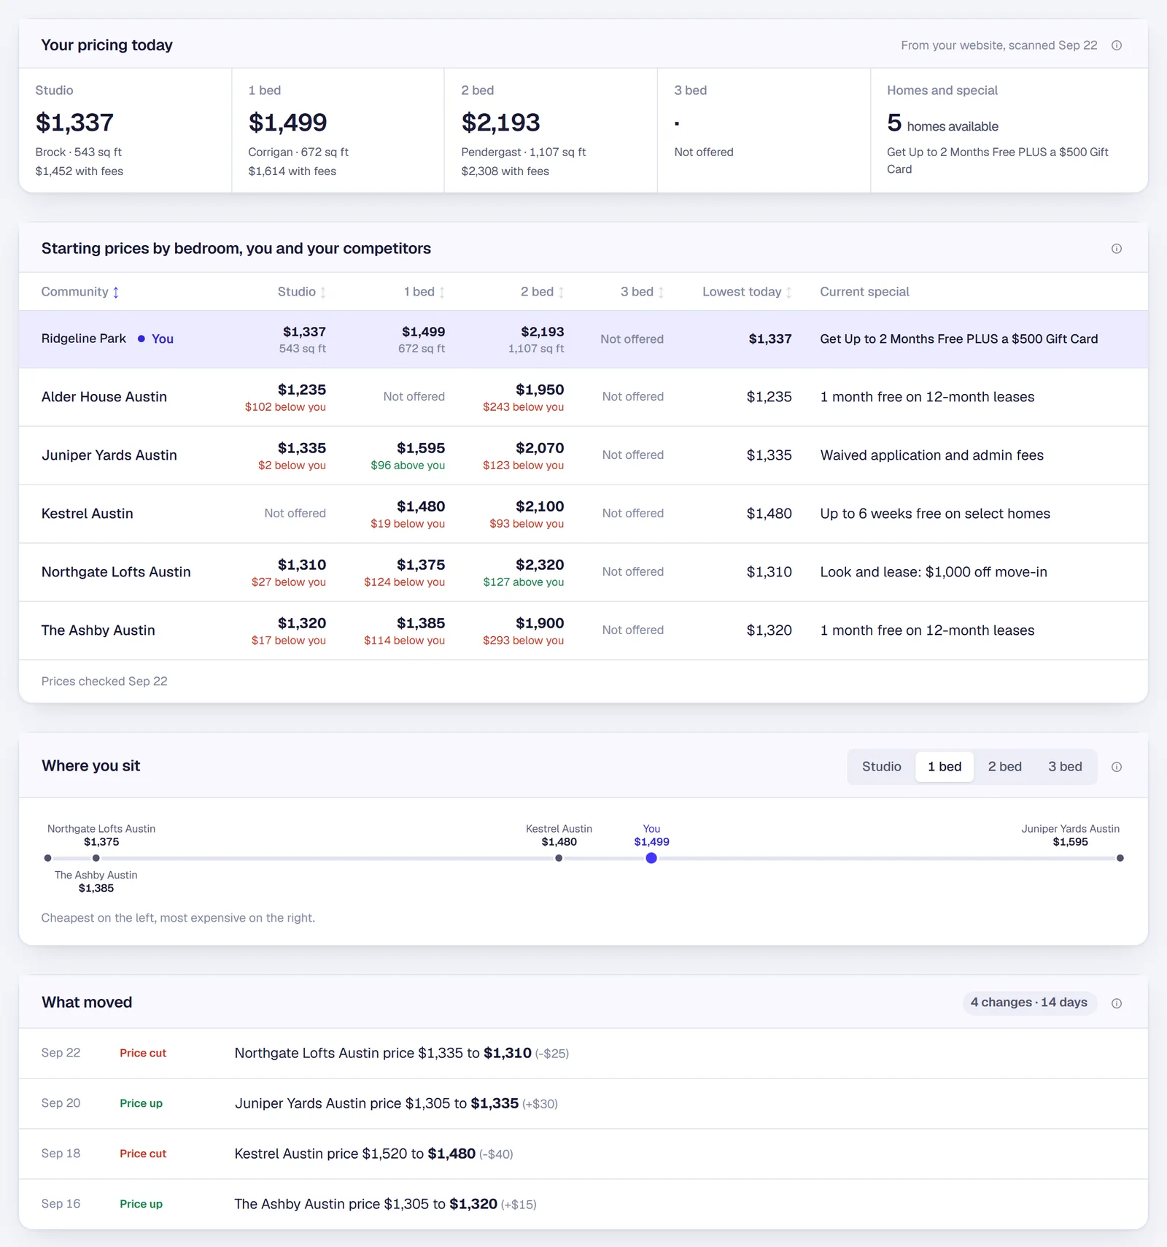Click Sep 16 The Ashby price up entry
Screen dimensions: 1167x1247
pos(583,1205)
